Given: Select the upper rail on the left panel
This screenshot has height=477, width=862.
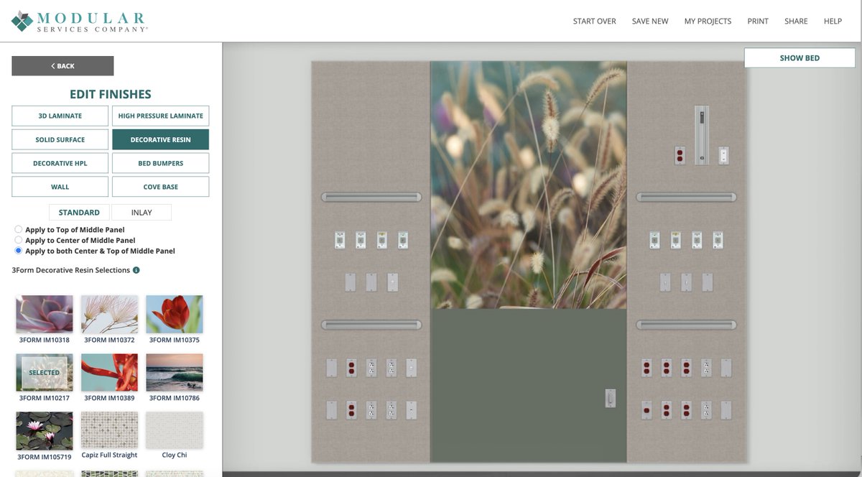Looking at the screenshot, I should point(371,197).
